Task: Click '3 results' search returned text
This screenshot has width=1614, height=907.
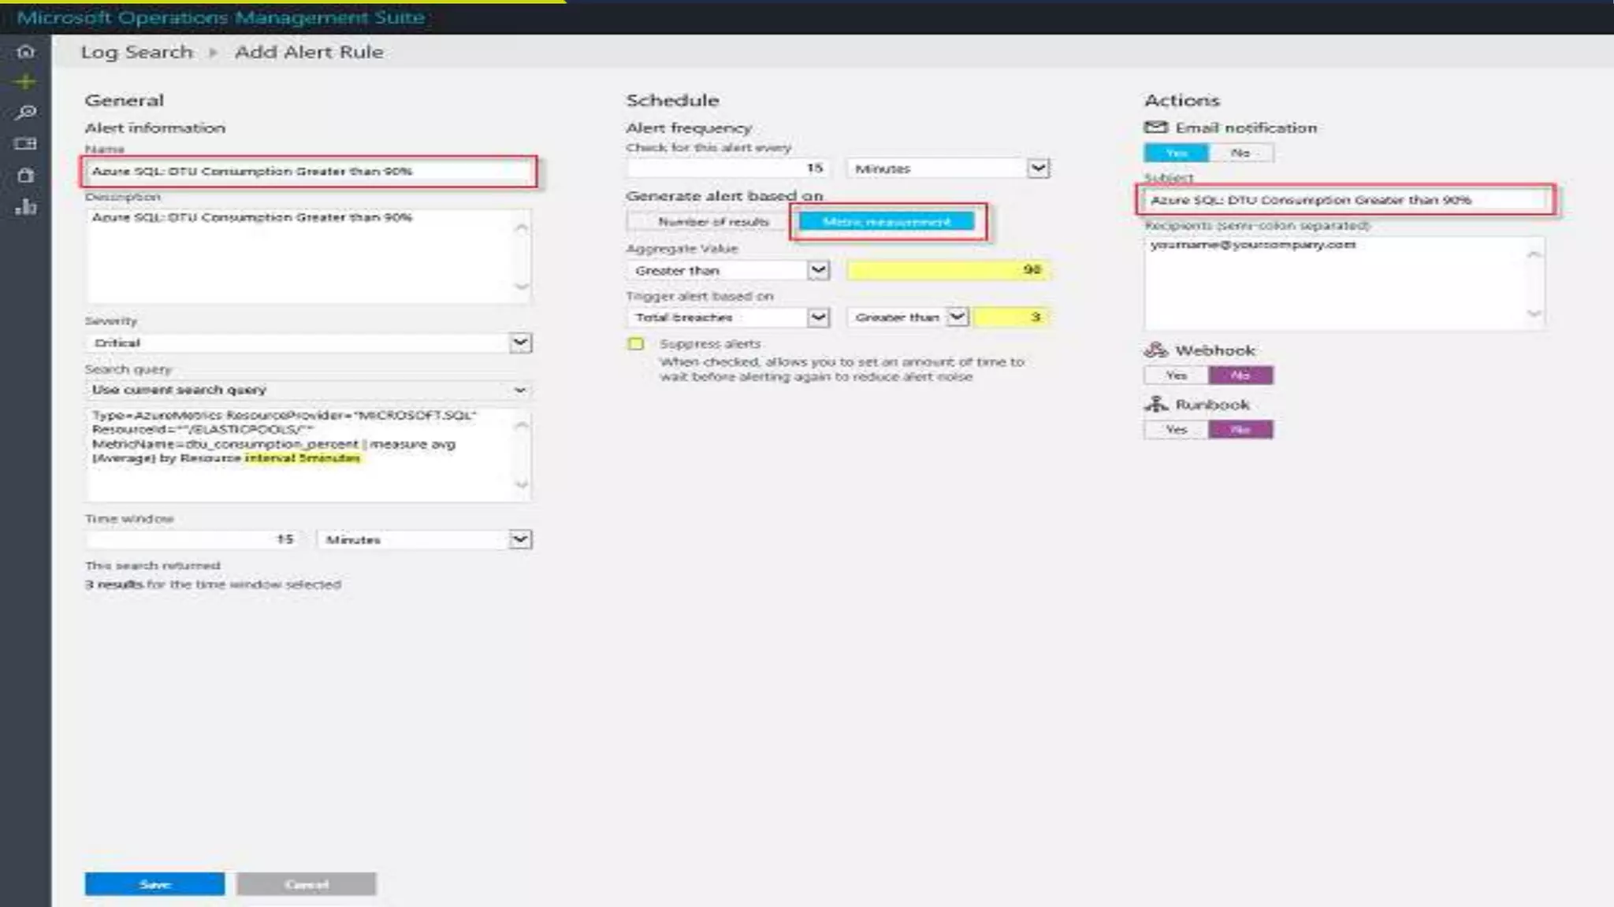Action: [114, 584]
